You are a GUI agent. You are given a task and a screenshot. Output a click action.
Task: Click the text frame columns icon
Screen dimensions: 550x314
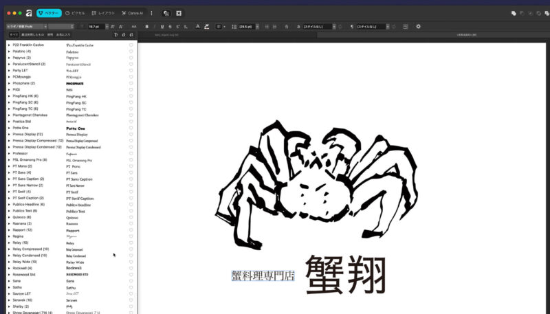coord(406,27)
